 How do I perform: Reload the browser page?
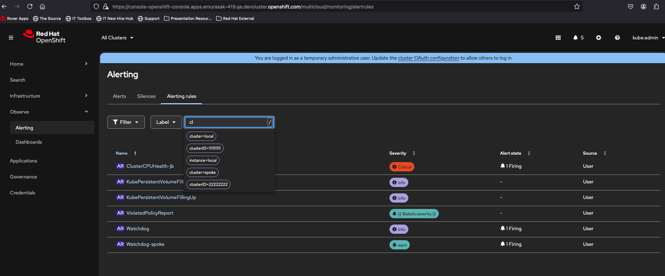30,6
